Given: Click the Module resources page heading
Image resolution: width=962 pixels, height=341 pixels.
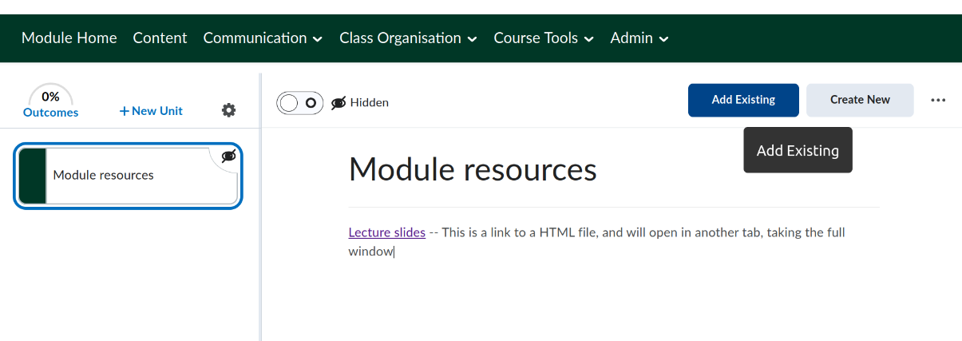Looking at the screenshot, I should click(x=473, y=169).
